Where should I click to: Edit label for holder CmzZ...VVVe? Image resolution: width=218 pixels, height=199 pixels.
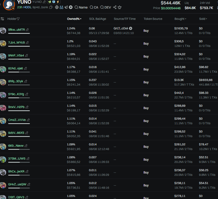point(28,120)
